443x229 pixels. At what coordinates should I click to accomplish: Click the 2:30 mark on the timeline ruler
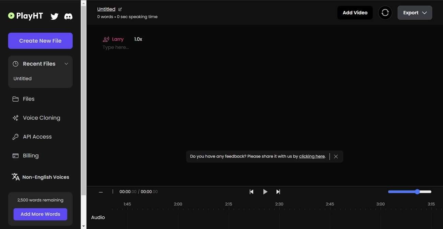coord(279,204)
